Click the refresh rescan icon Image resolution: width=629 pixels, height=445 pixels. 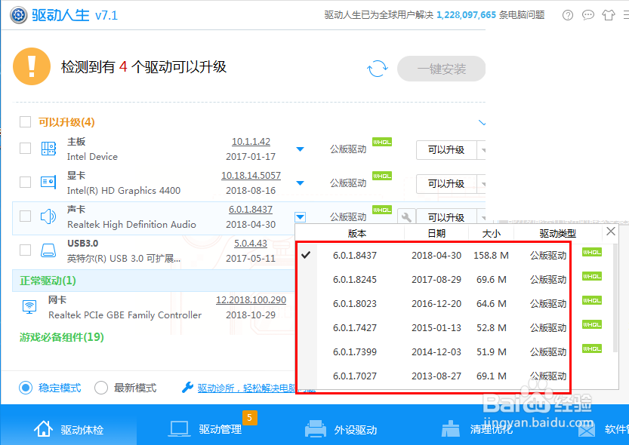[x=378, y=69]
